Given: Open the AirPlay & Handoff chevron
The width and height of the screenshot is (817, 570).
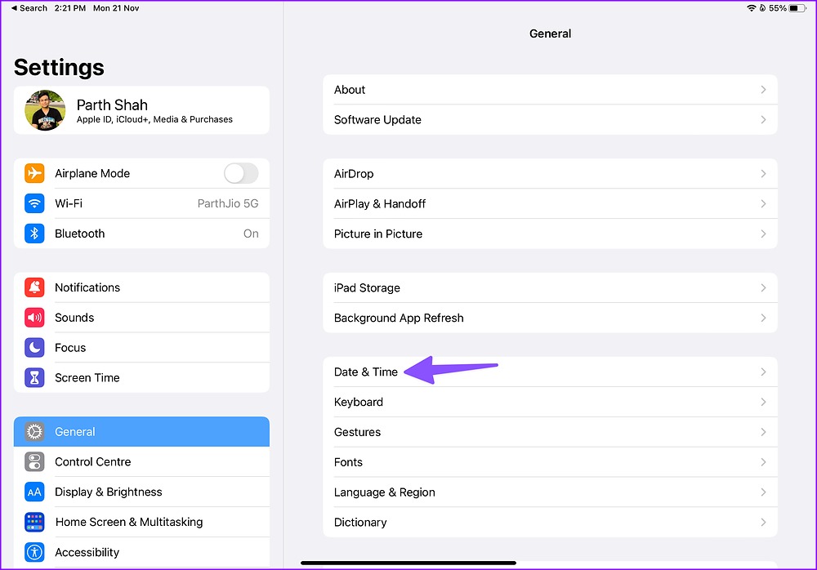Looking at the screenshot, I should tap(763, 203).
